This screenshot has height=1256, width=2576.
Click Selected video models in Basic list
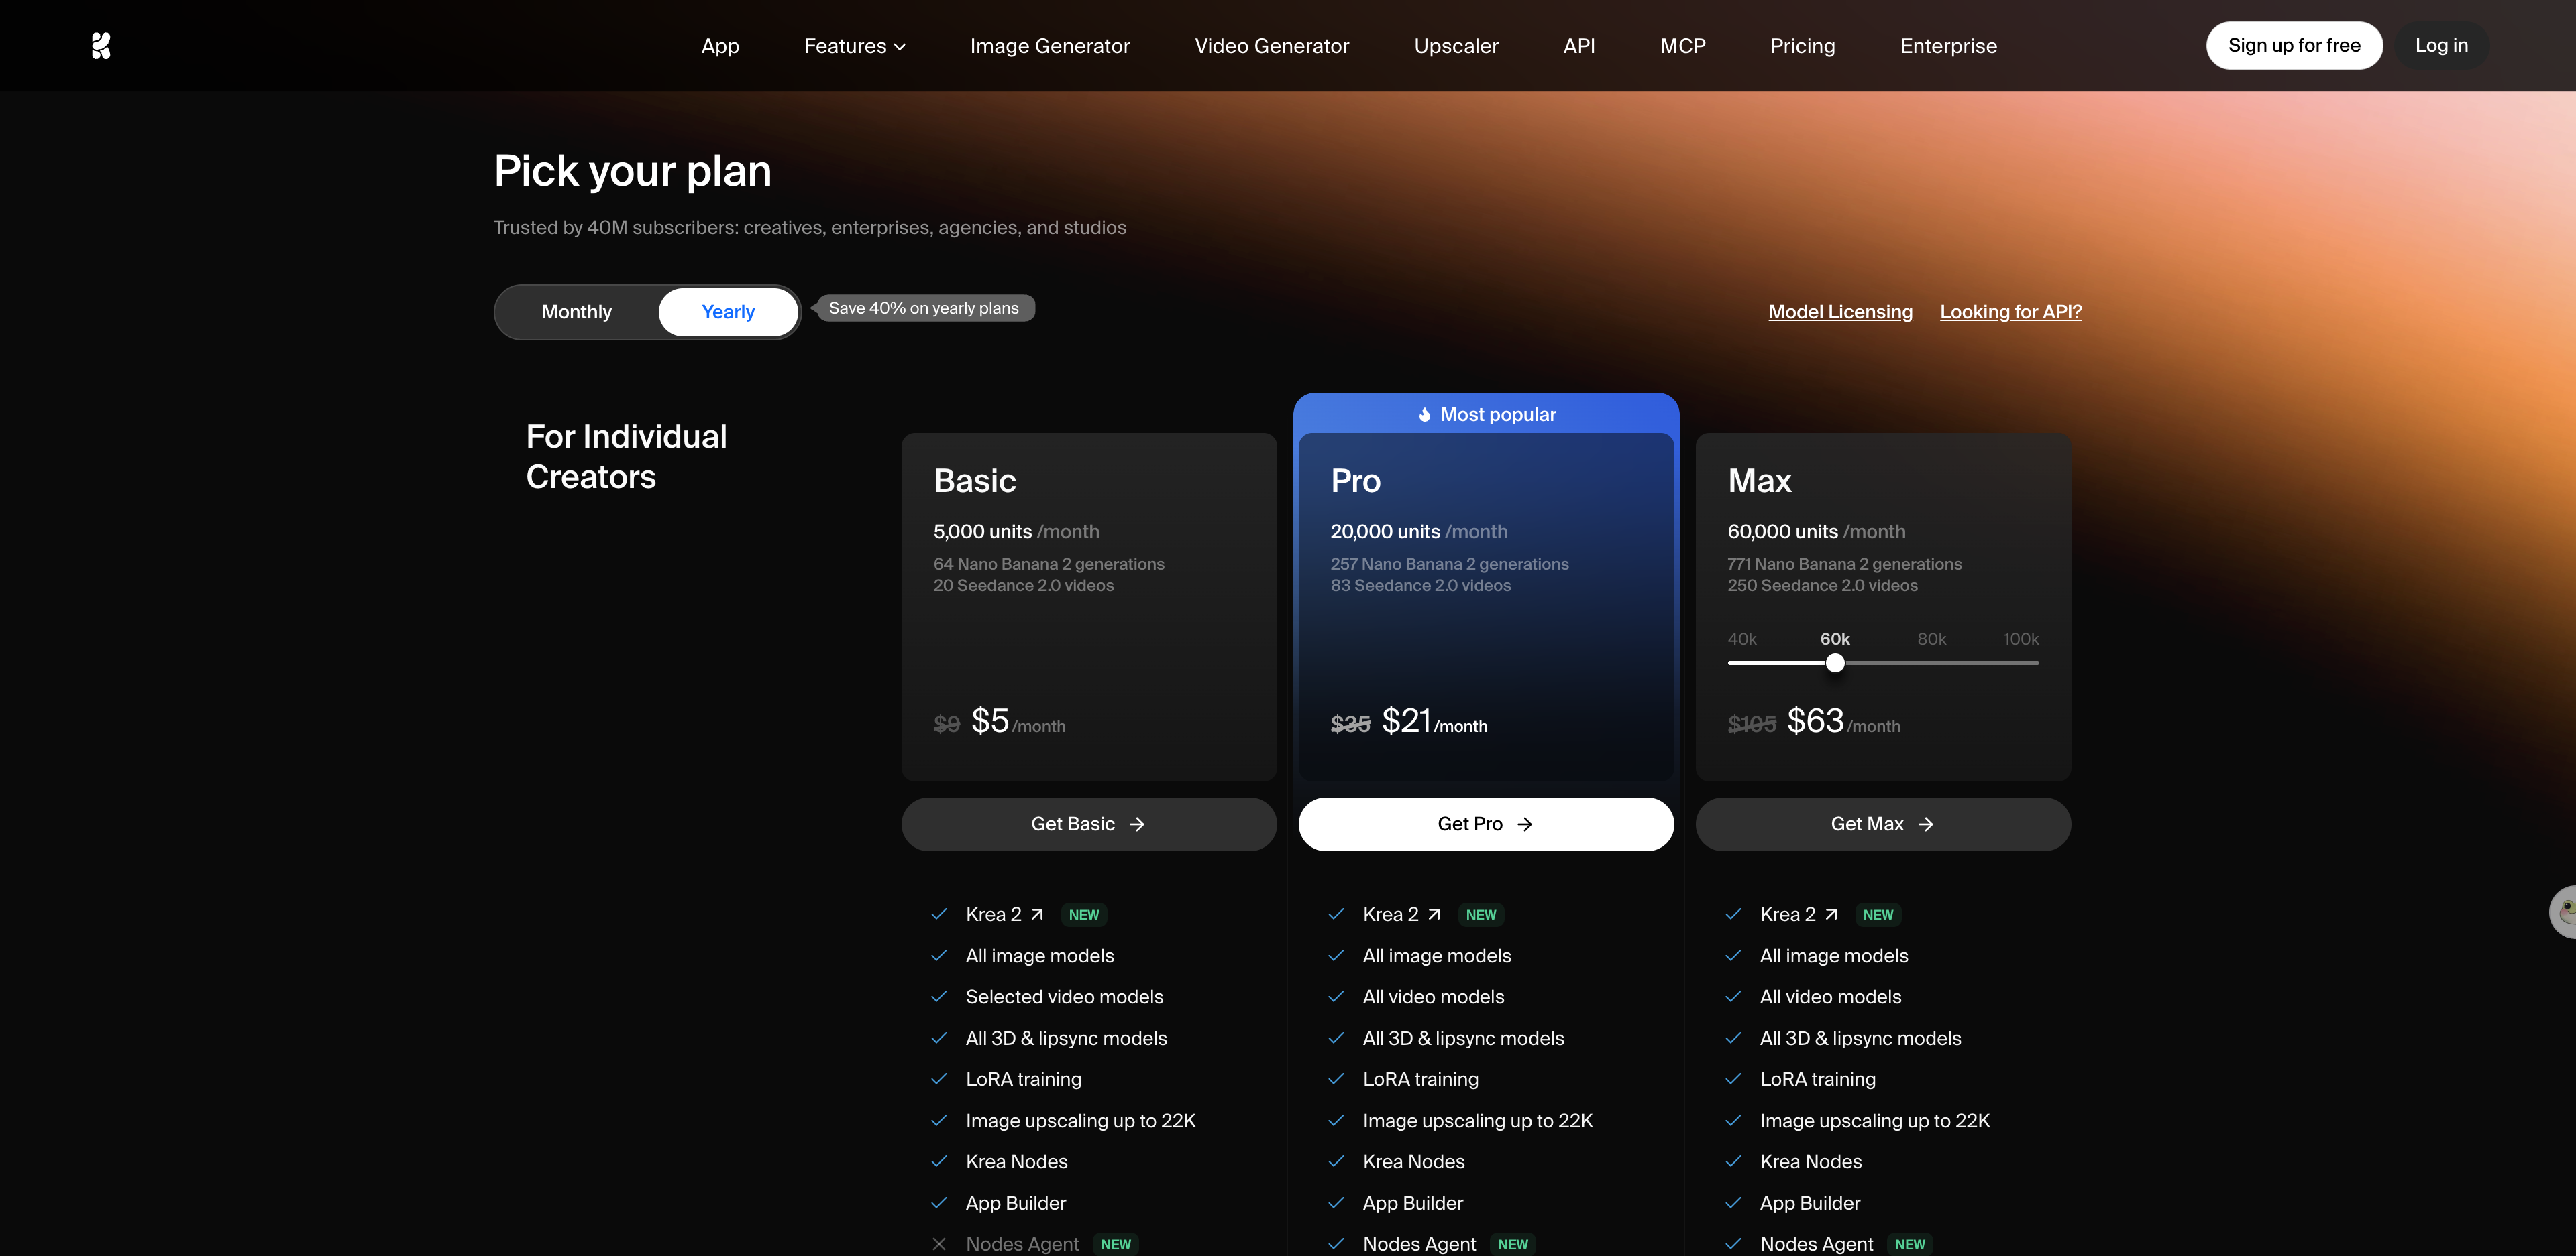coord(1064,997)
